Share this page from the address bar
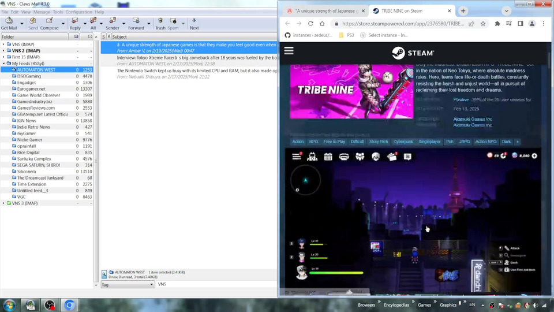 pyautogui.click(x=471, y=24)
